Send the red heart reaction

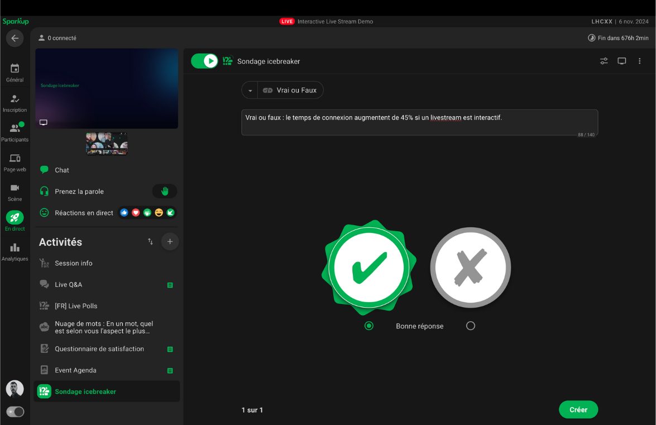point(136,213)
